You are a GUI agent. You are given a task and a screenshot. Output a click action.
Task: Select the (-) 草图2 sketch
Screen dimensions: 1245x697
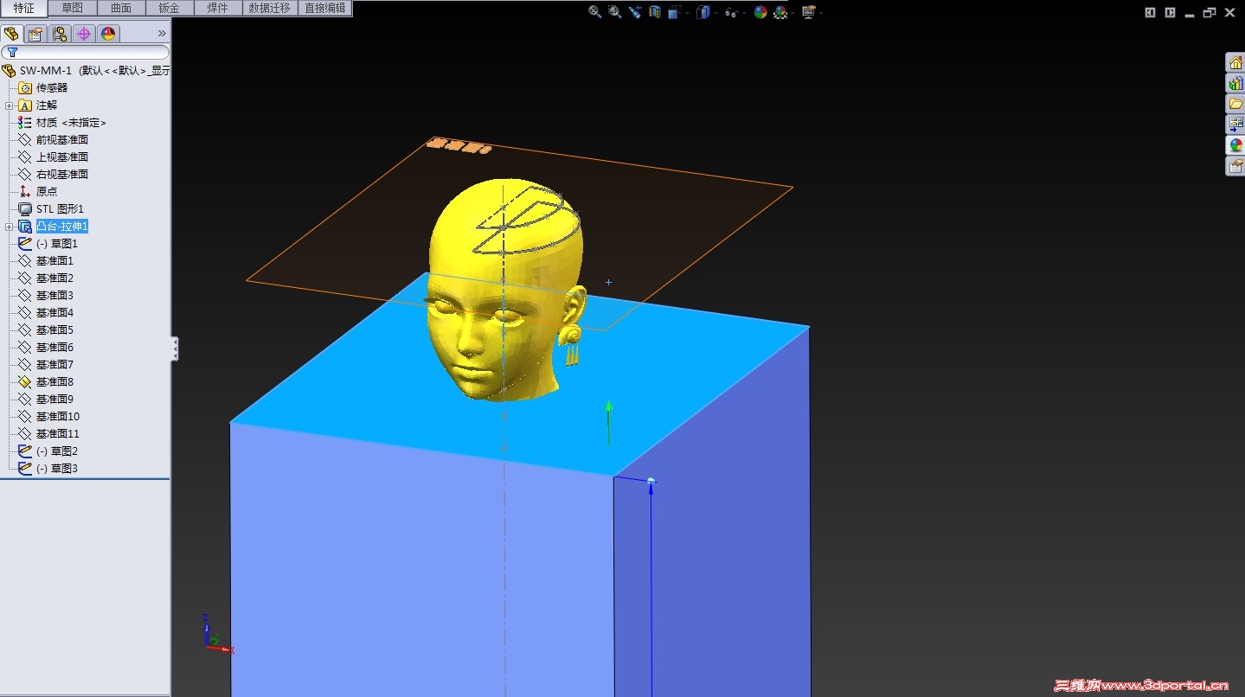(x=48, y=451)
